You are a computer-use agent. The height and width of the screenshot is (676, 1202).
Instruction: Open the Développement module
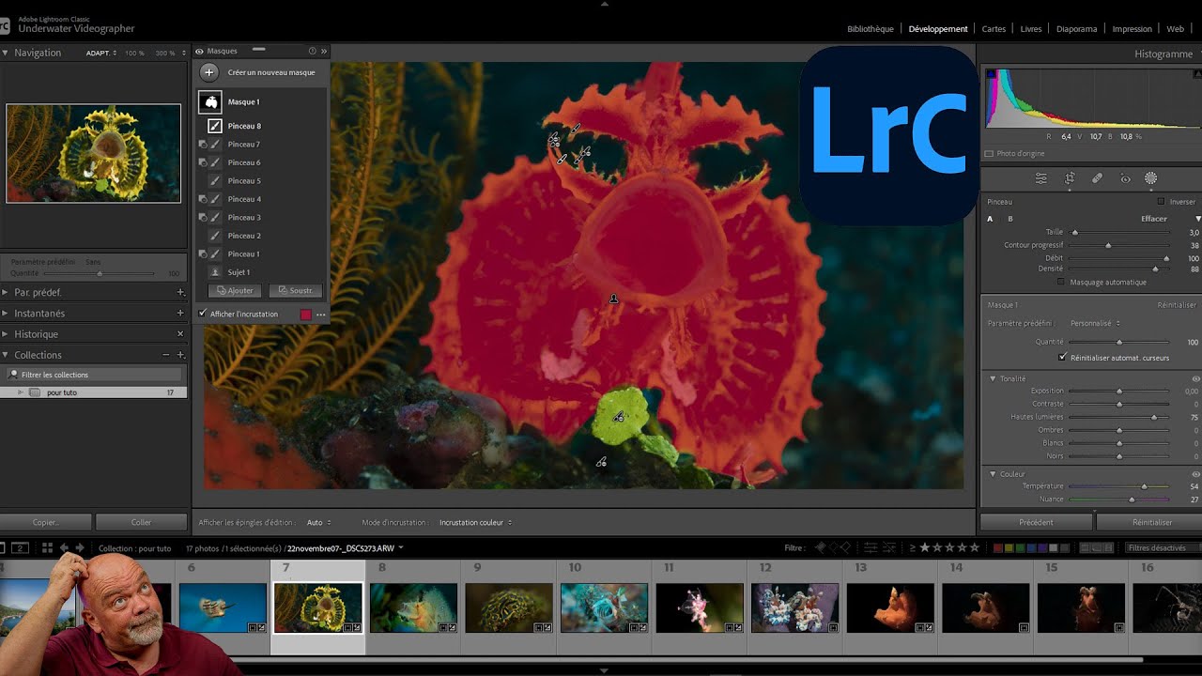pos(938,29)
